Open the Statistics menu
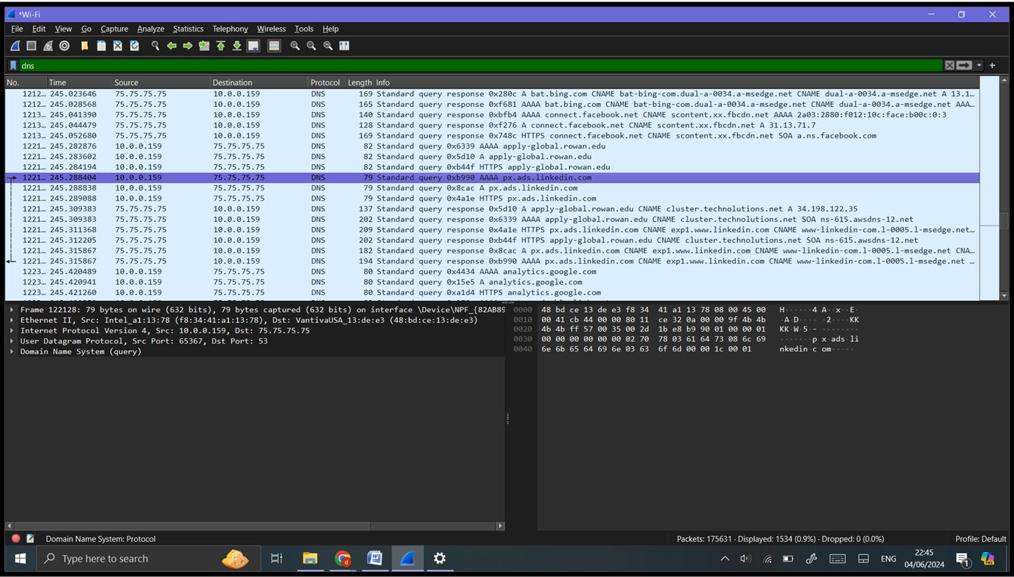 click(188, 29)
